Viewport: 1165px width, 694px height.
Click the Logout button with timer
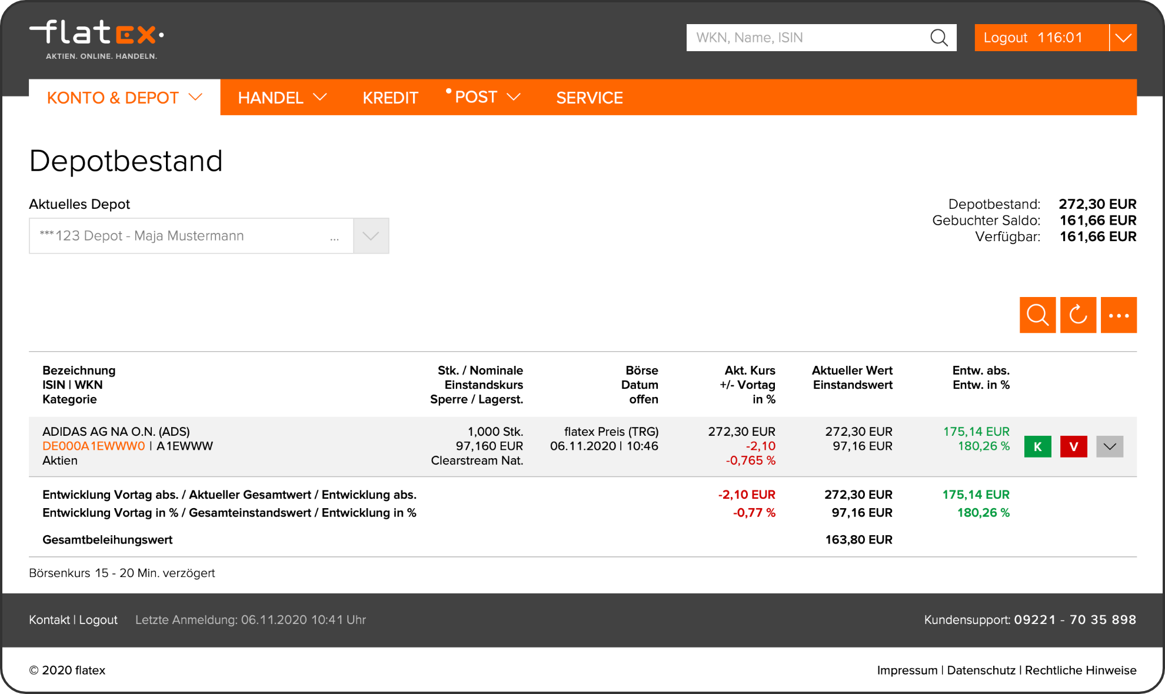[x=1041, y=38]
